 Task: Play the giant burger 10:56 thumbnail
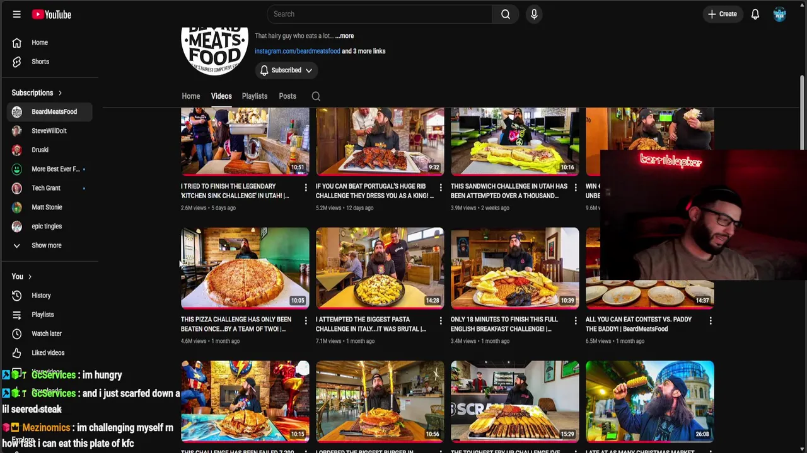click(x=380, y=401)
